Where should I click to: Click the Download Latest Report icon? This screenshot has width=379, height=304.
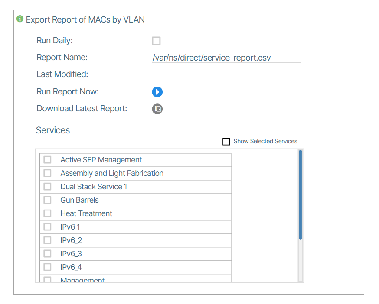click(x=157, y=109)
